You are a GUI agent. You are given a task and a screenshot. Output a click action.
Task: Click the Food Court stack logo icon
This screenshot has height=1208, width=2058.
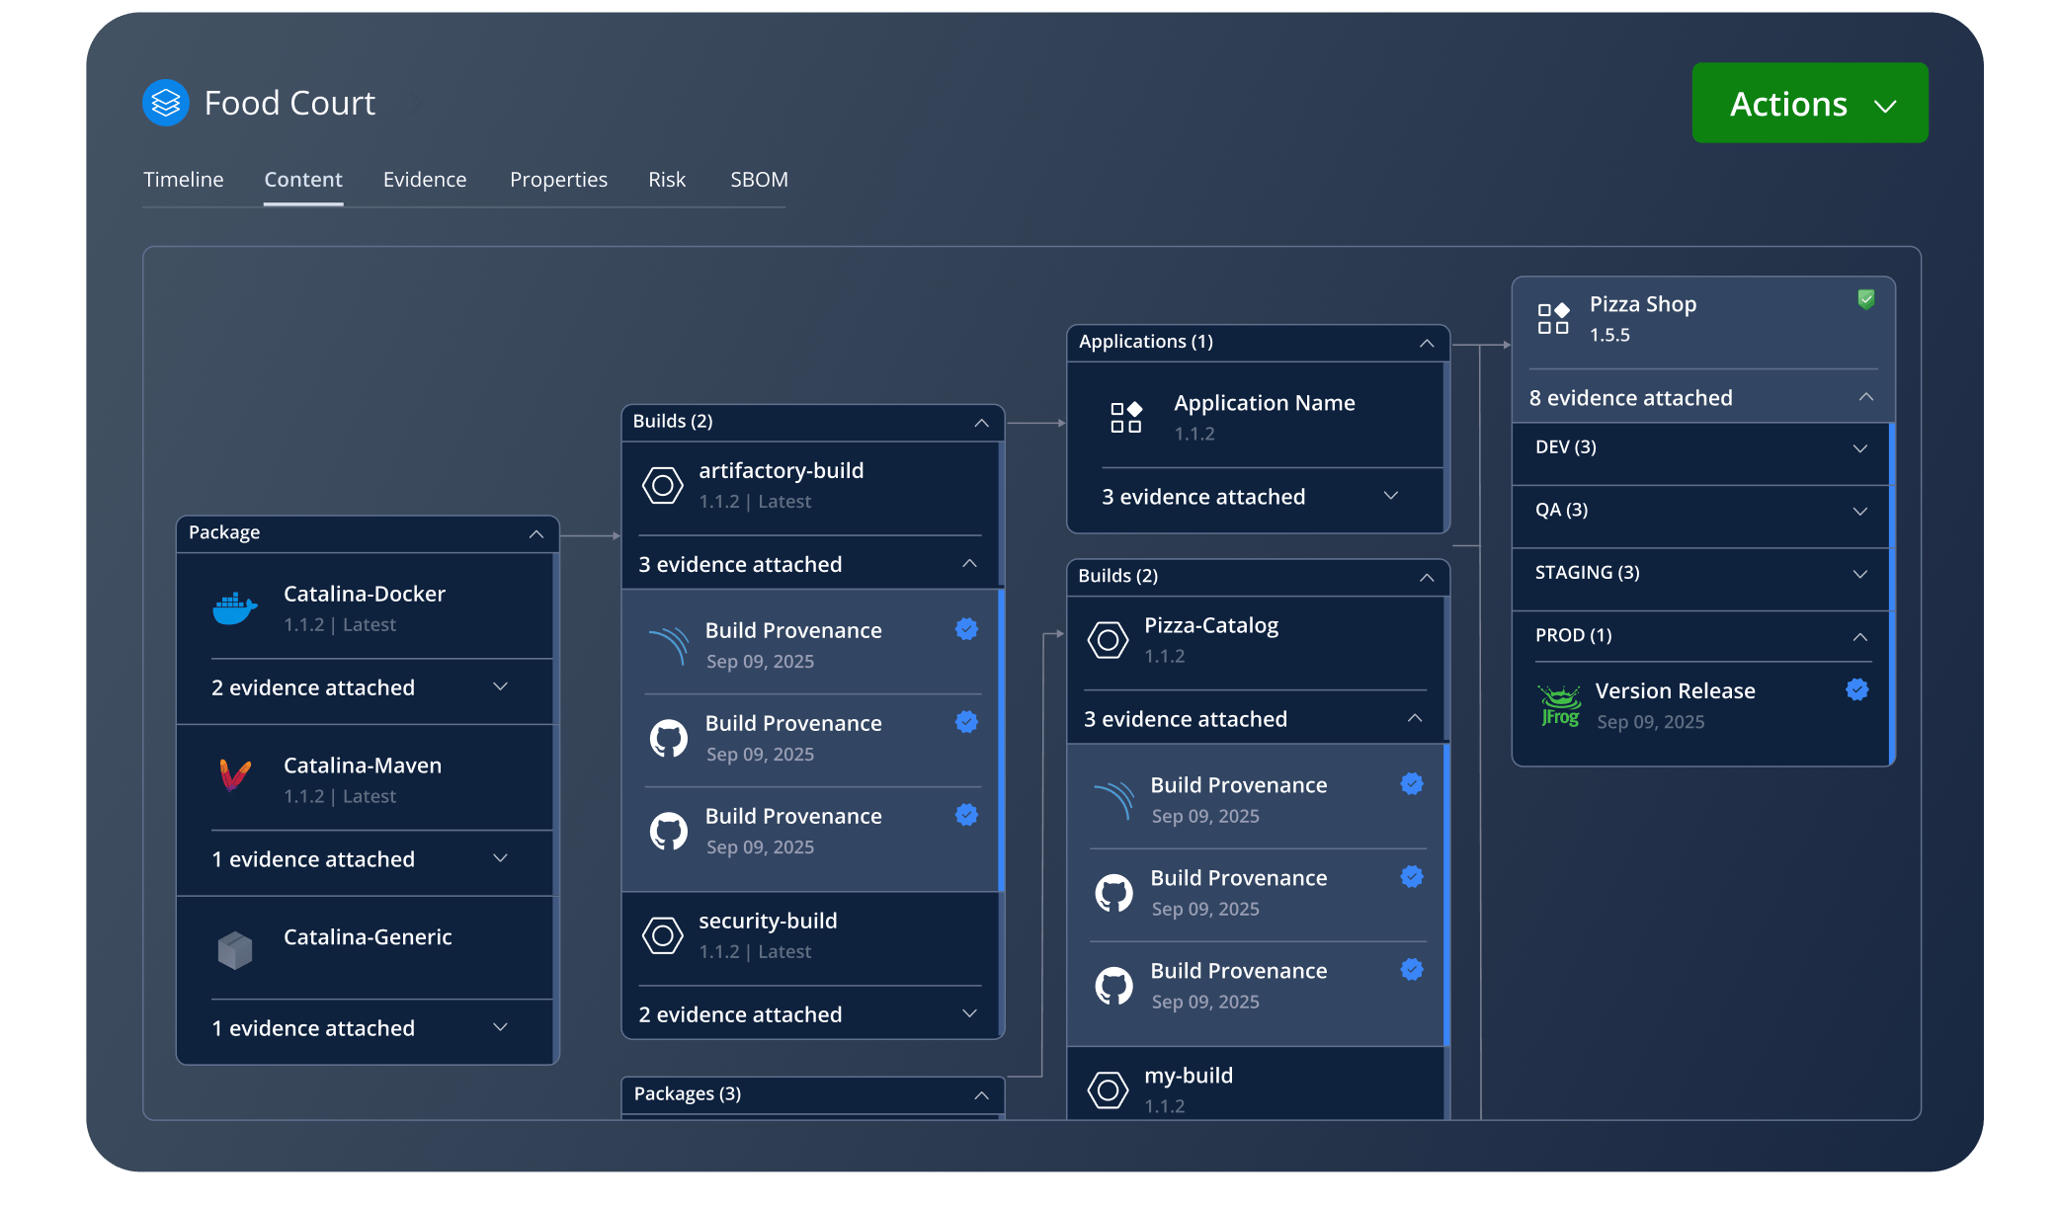point(165,103)
